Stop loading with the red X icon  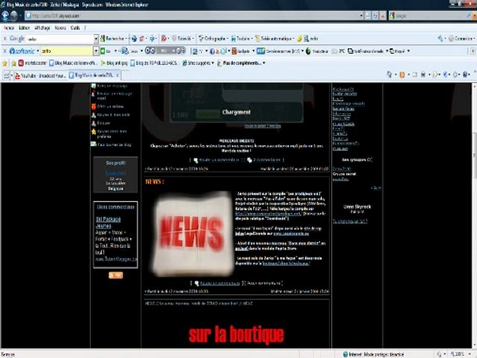coord(383,16)
